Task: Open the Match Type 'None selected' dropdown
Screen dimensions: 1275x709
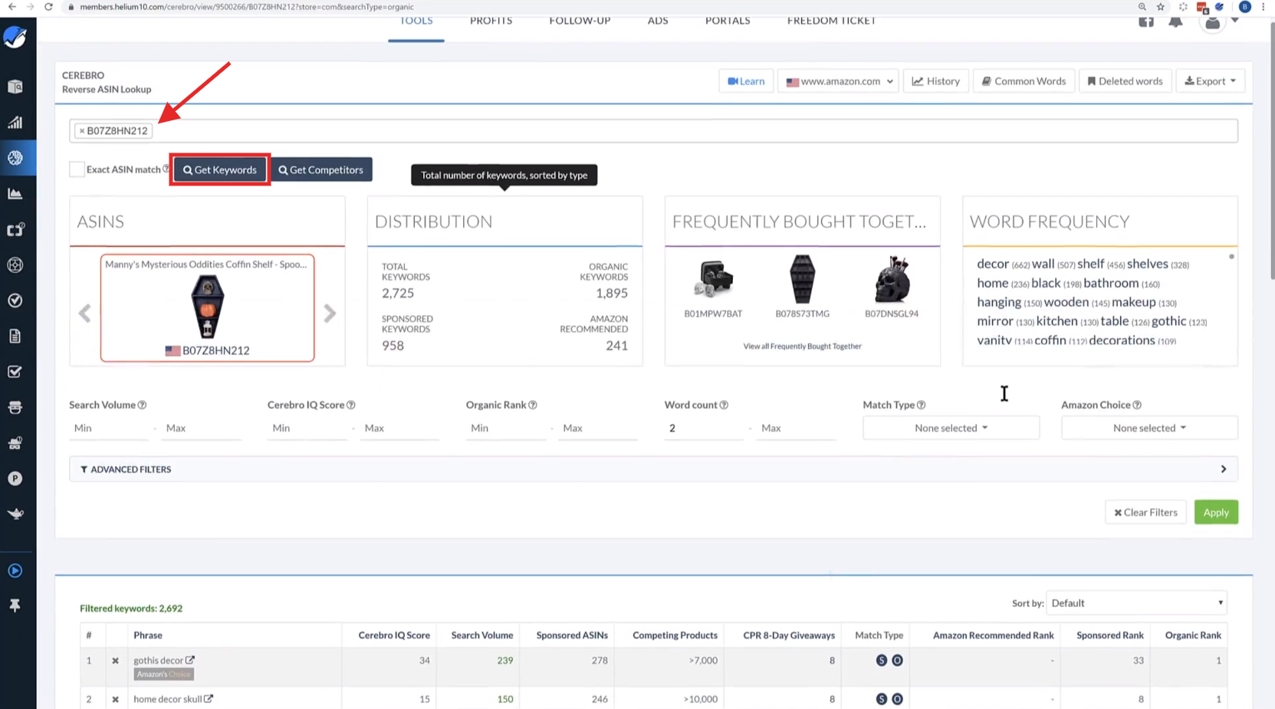Action: point(951,428)
